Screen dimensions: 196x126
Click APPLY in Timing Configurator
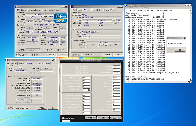tap(91, 118)
